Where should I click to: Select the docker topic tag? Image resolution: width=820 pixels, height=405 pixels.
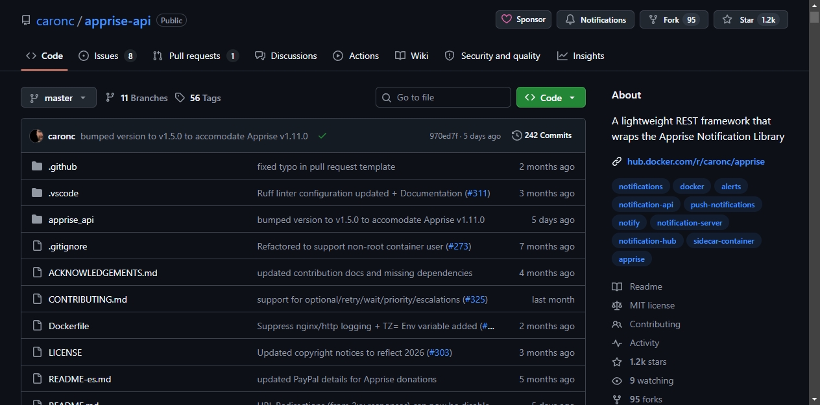(x=692, y=187)
